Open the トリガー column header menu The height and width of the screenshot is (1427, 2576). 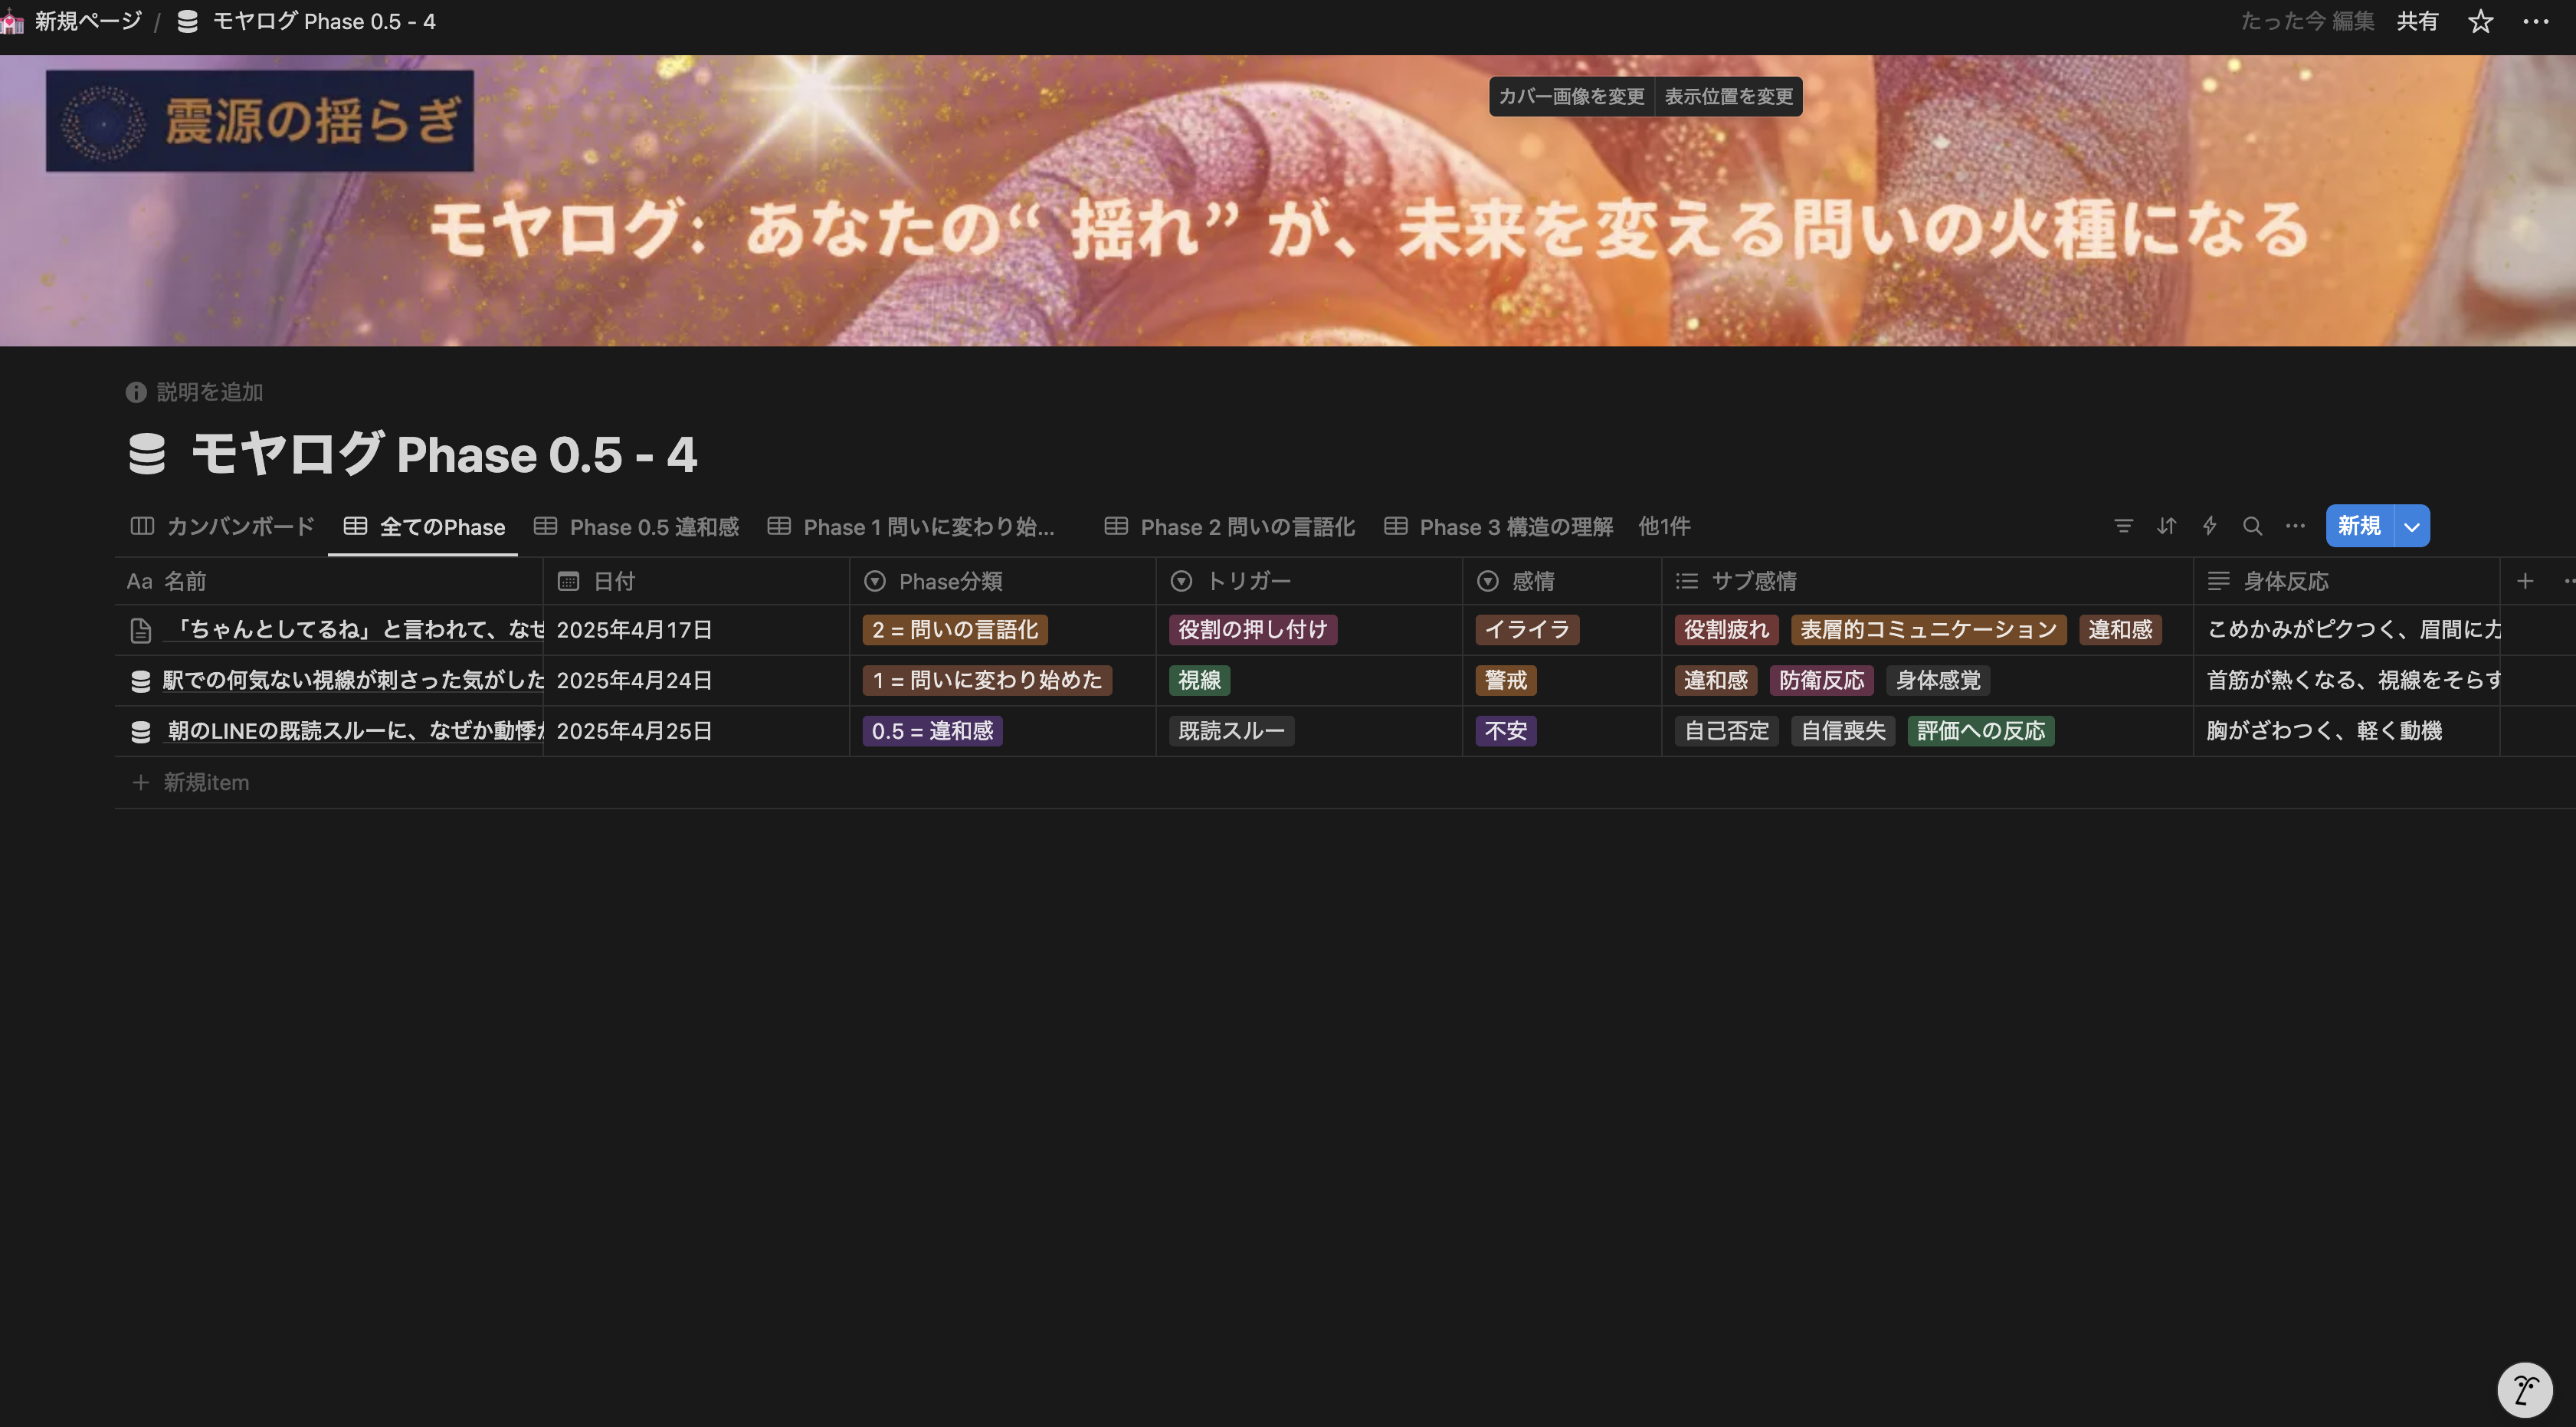click(1309, 581)
